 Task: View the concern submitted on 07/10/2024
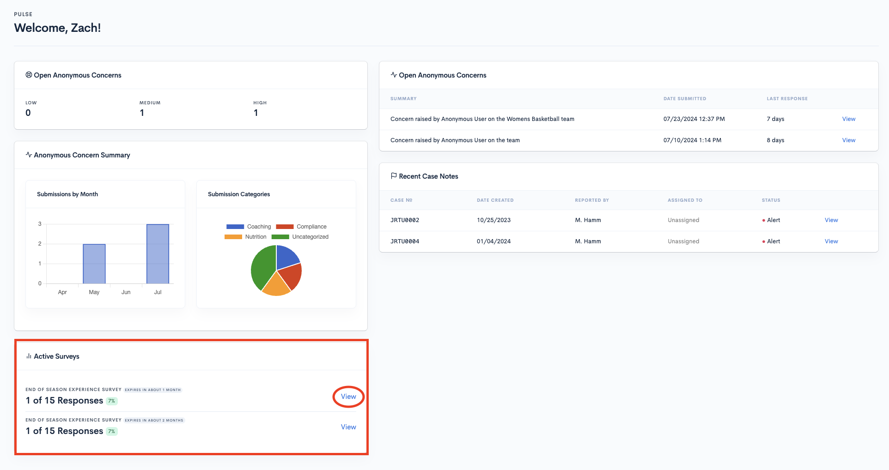click(848, 140)
